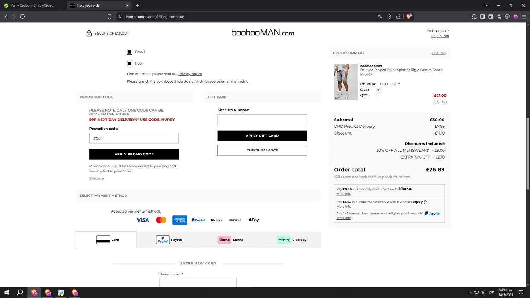Choose the Klarna payment tab

point(230,240)
